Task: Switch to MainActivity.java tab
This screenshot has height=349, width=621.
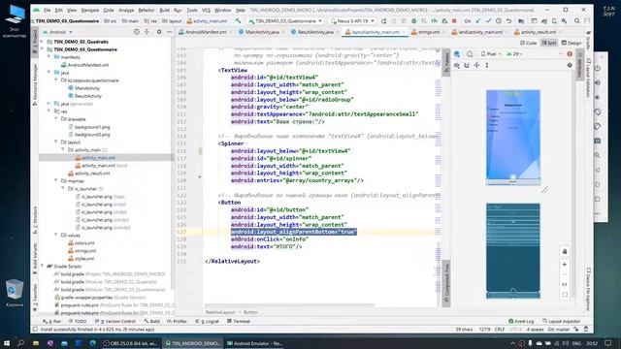Action: (x=259, y=32)
